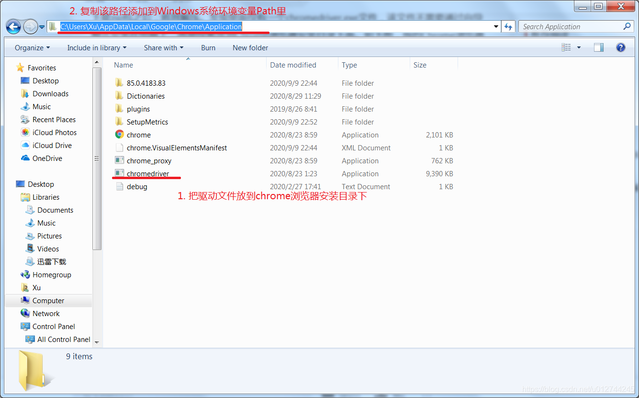This screenshot has height=398, width=639.
Task: Click the Search Application box
Action: click(576, 27)
